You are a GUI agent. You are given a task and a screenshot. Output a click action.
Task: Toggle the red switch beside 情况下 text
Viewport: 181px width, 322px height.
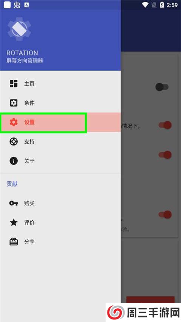(165, 125)
